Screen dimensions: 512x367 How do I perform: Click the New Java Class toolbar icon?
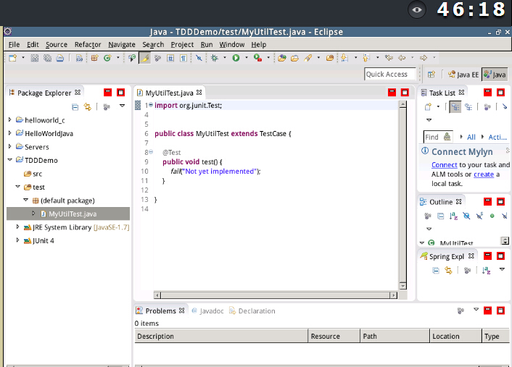(107, 58)
